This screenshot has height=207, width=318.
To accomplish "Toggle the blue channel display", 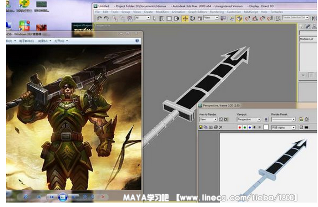I will (250, 127).
